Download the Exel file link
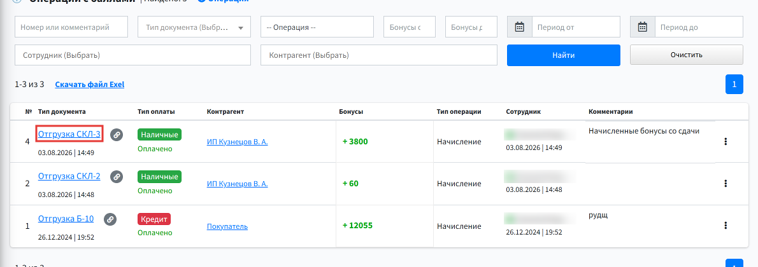The height and width of the screenshot is (267, 758). tap(89, 85)
